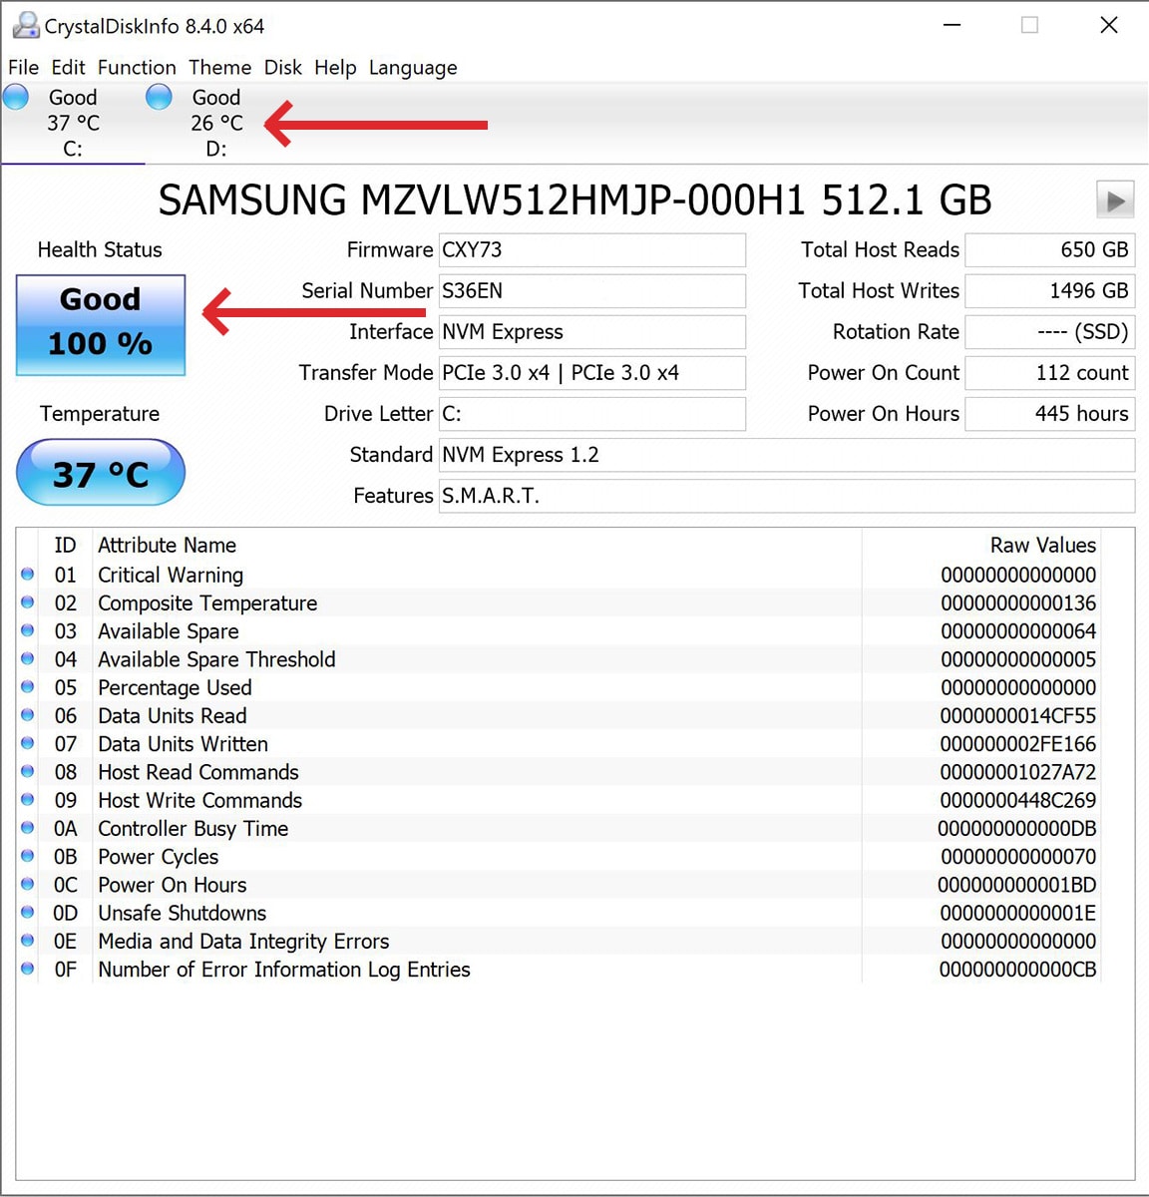
Task: Open the Theme menu
Action: click(219, 67)
